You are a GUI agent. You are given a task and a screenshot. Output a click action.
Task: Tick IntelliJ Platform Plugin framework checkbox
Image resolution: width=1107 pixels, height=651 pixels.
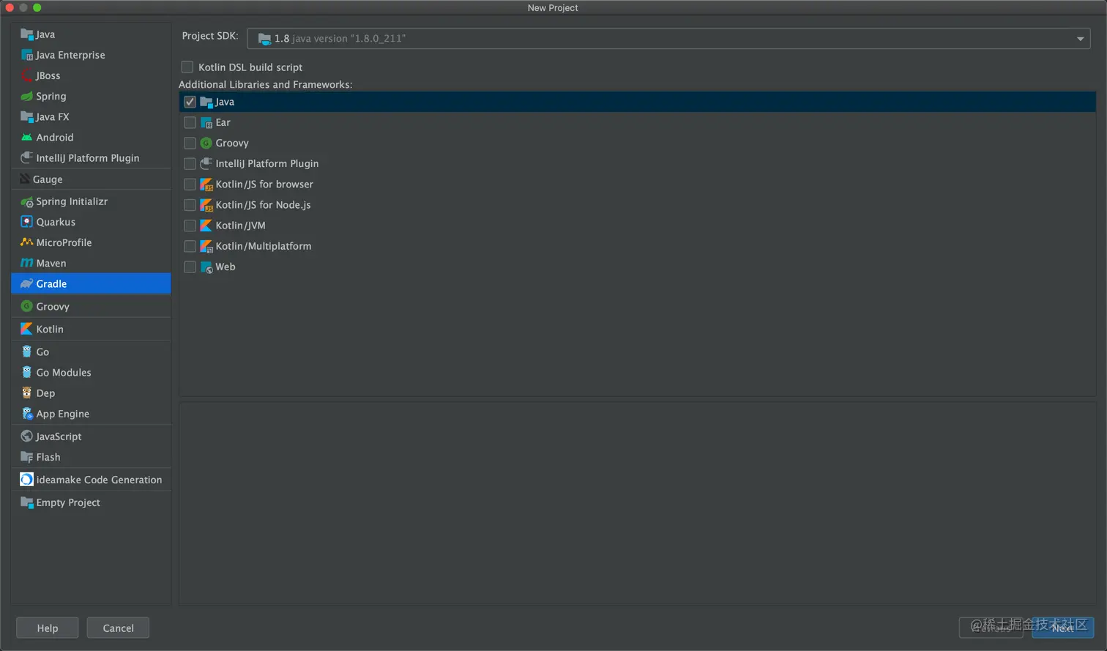click(x=190, y=163)
